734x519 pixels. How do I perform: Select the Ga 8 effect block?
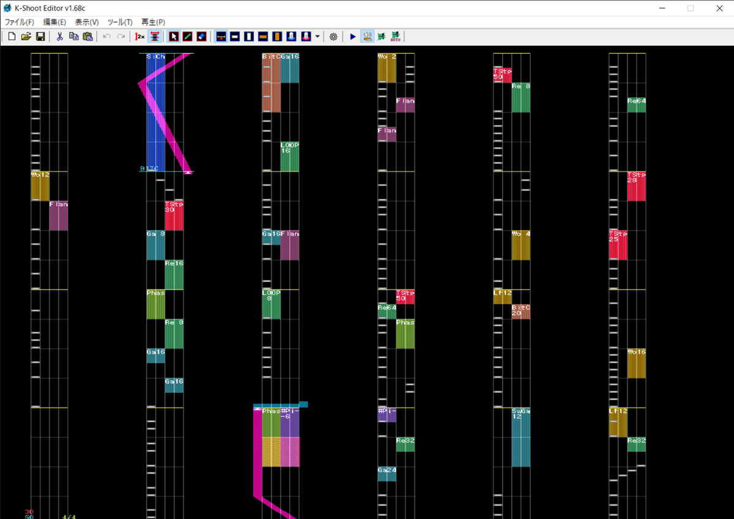(156, 245)
